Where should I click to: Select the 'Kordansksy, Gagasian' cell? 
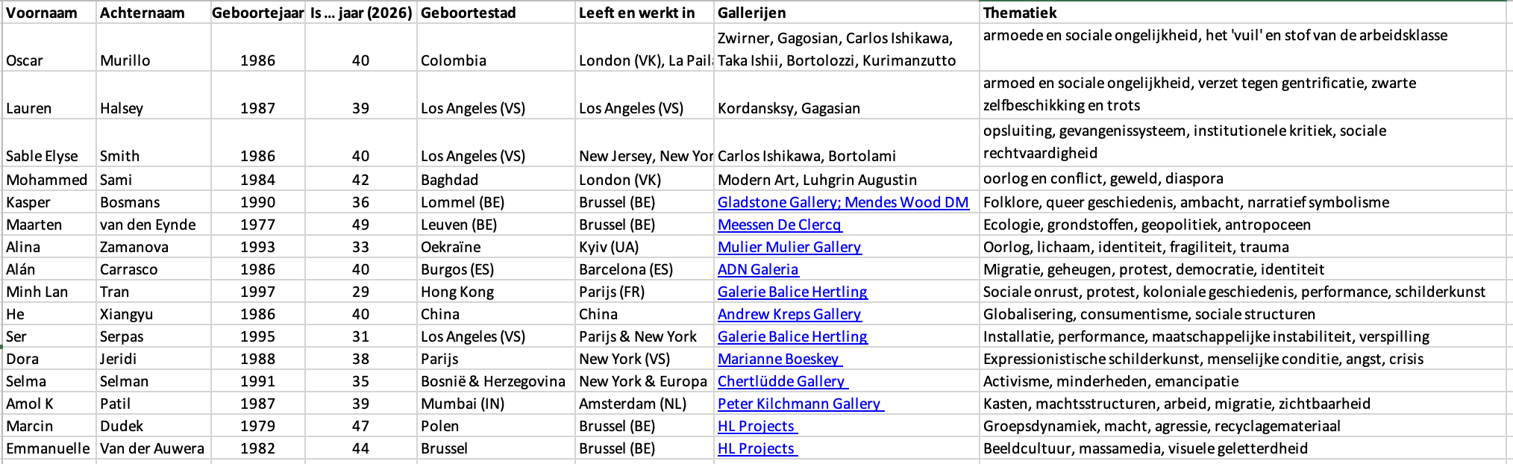(847, 95)
